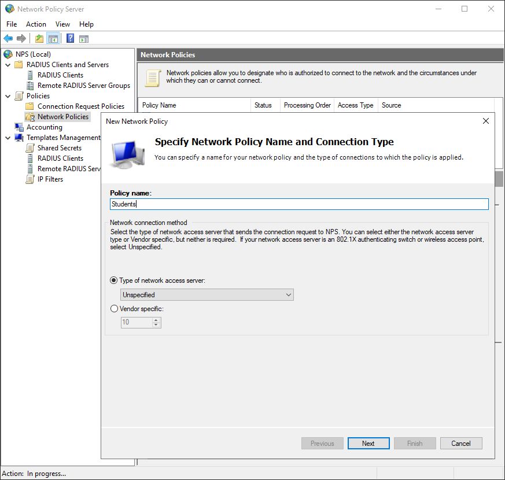Sort by the Access Type column header
This screenshot has width=505, height=480.
coord(356,105)
